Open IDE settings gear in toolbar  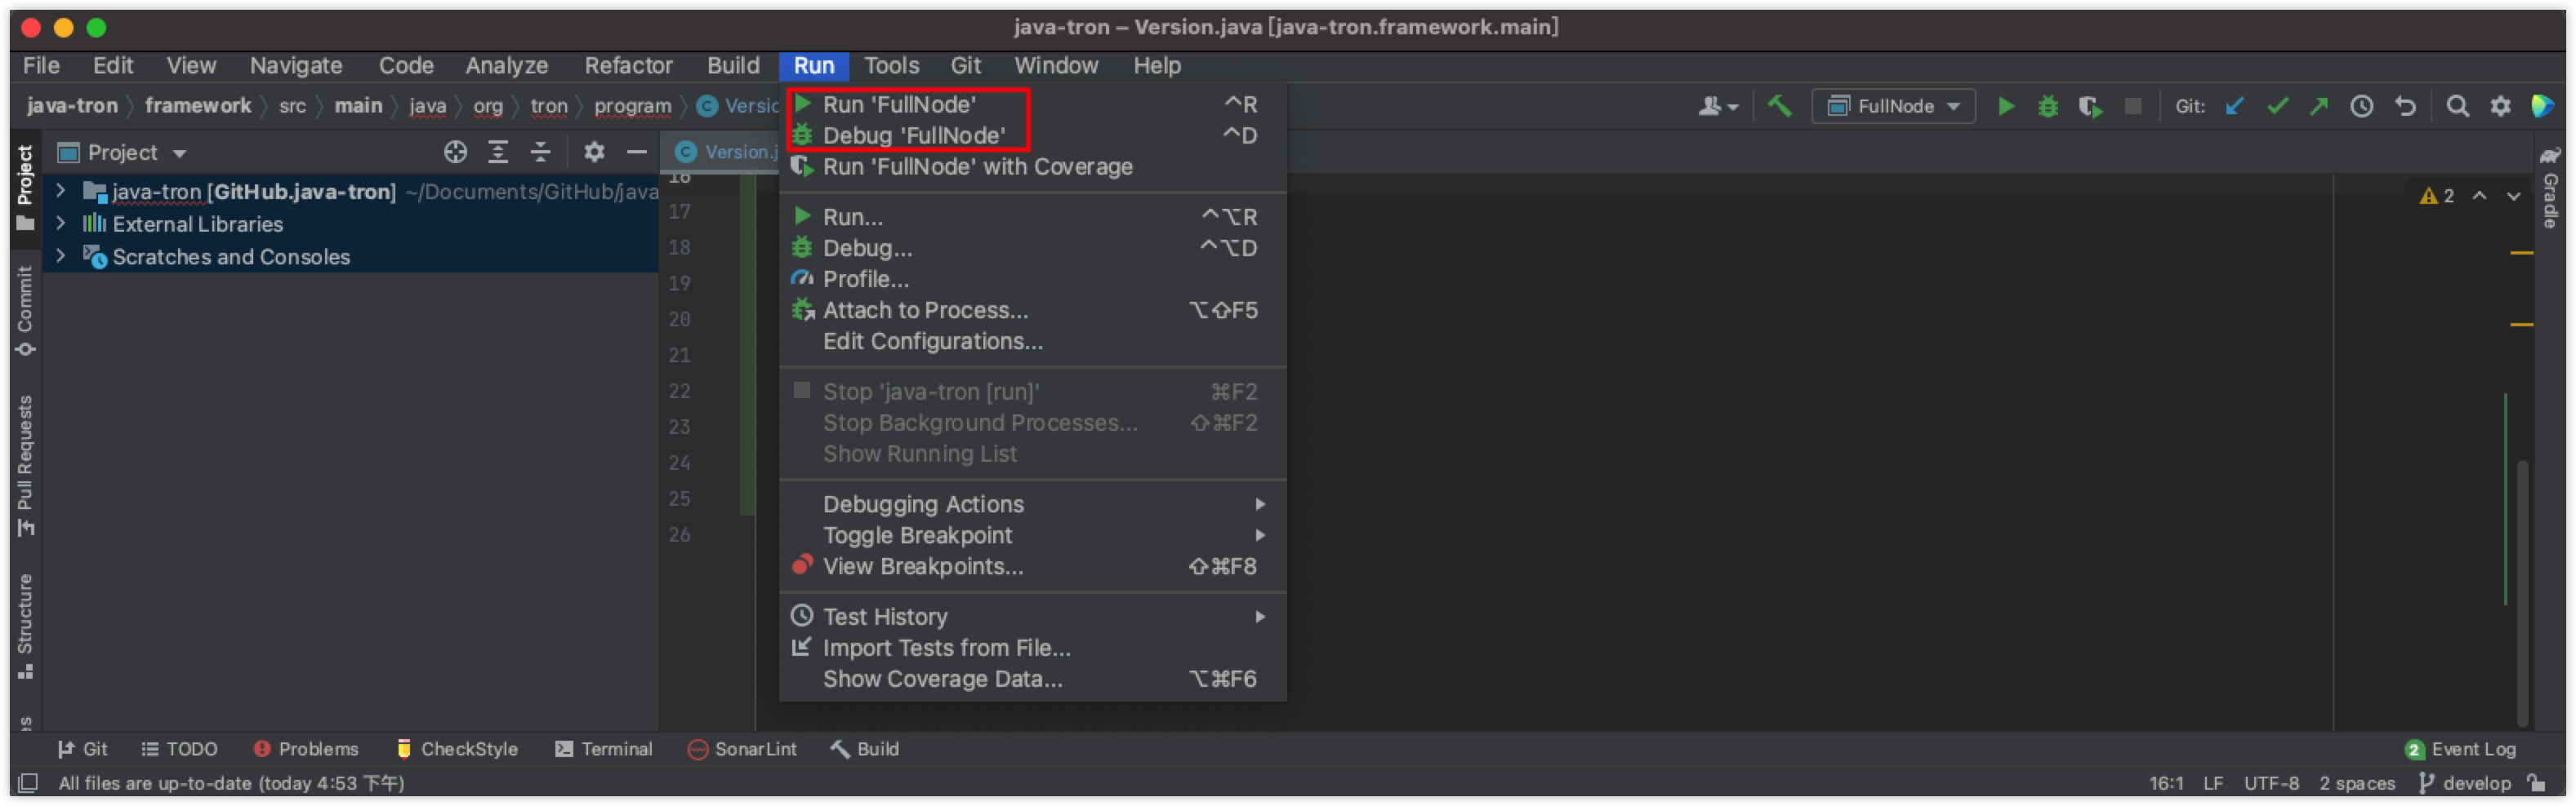(x=2500, y=106)
